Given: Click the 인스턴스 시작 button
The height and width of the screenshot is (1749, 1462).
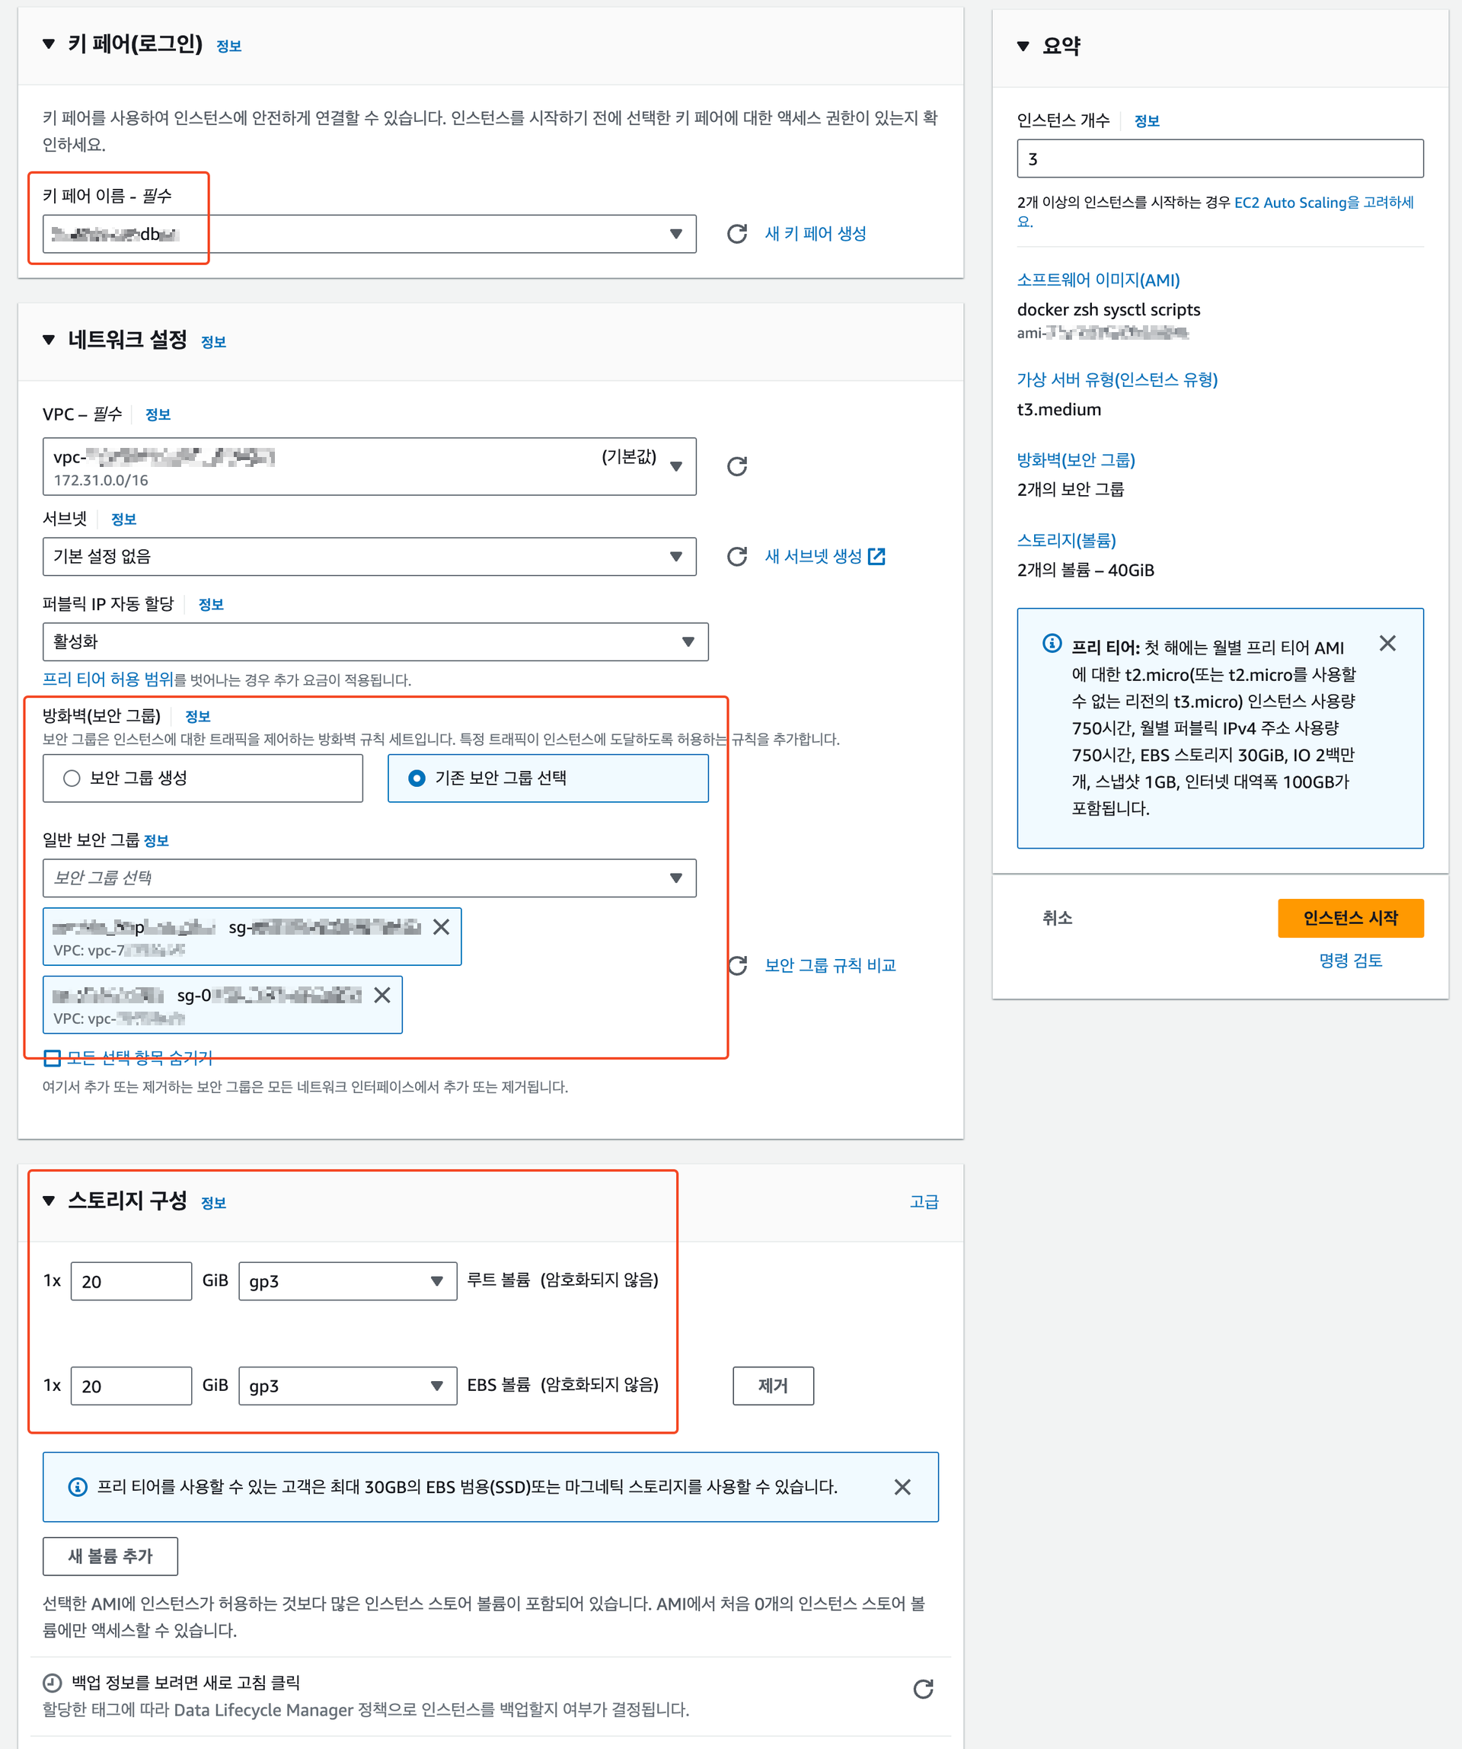Looking at the screenshot, I should [1349, 918].
